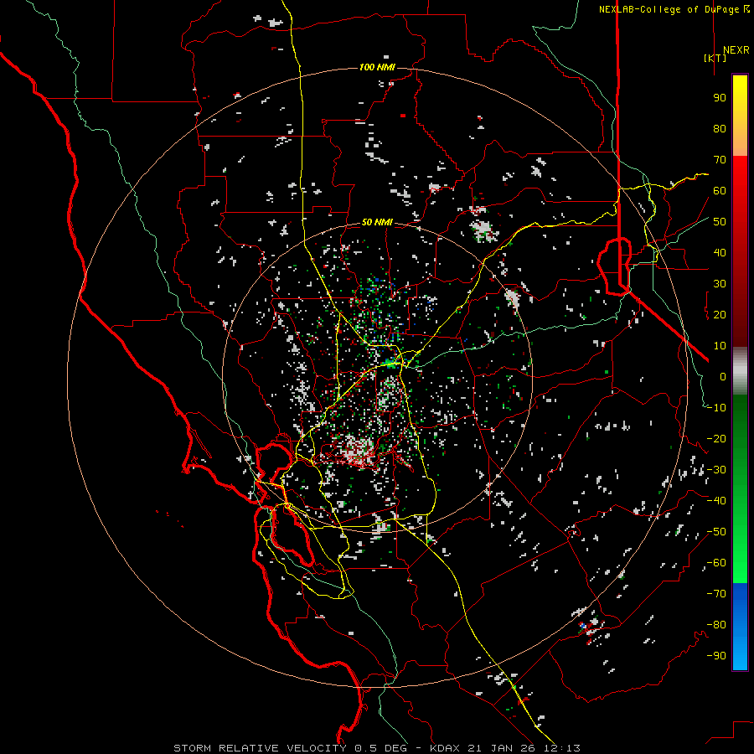
Task: Click the -80 value on the velocity scale
Action: coord(716,625)
